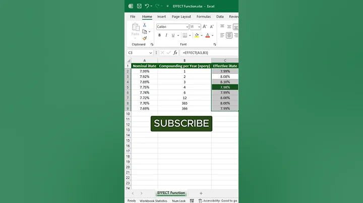The height and width of the screenshot is (203, 363).
Task: Click the formula bar with =EFFECT(A3,B3)
Action: pyautogui.click(x=209, y=53)
